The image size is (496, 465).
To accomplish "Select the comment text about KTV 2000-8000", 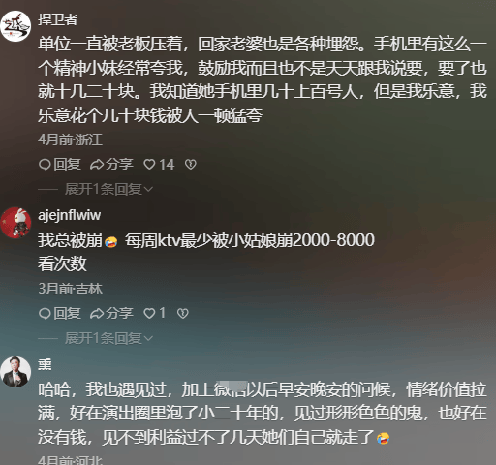I will [206, 252].
